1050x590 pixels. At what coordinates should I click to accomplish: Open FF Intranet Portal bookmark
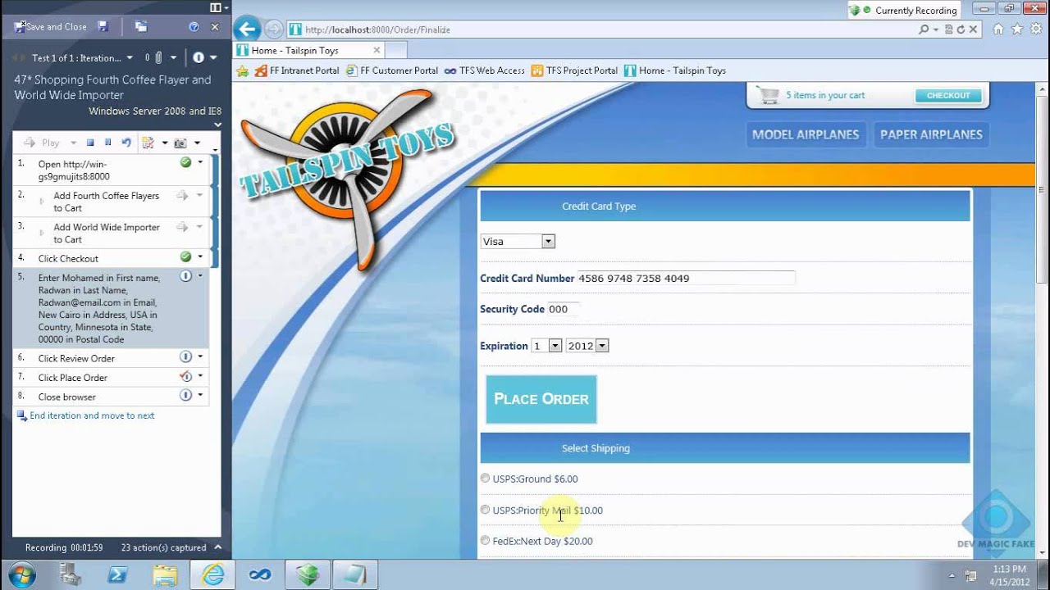(296, 70)
